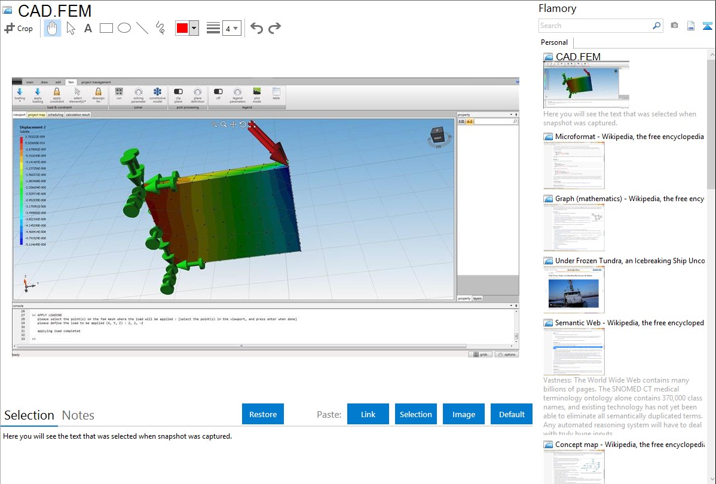This screenshot has height=484, width=716.
Task: Open the Semantic Web snapshot thumbnail
Action: [x=574, y=352]
